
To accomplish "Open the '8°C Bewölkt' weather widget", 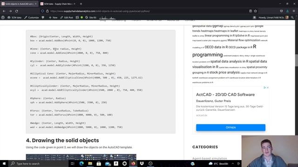I will 218,164.
